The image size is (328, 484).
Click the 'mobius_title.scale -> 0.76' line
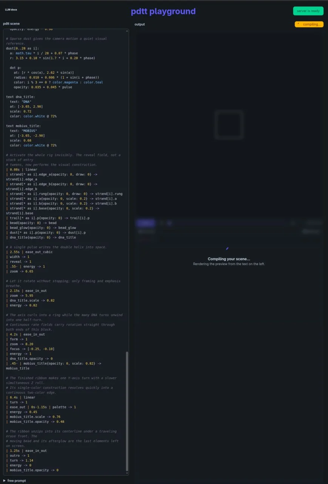pos(33,417)
